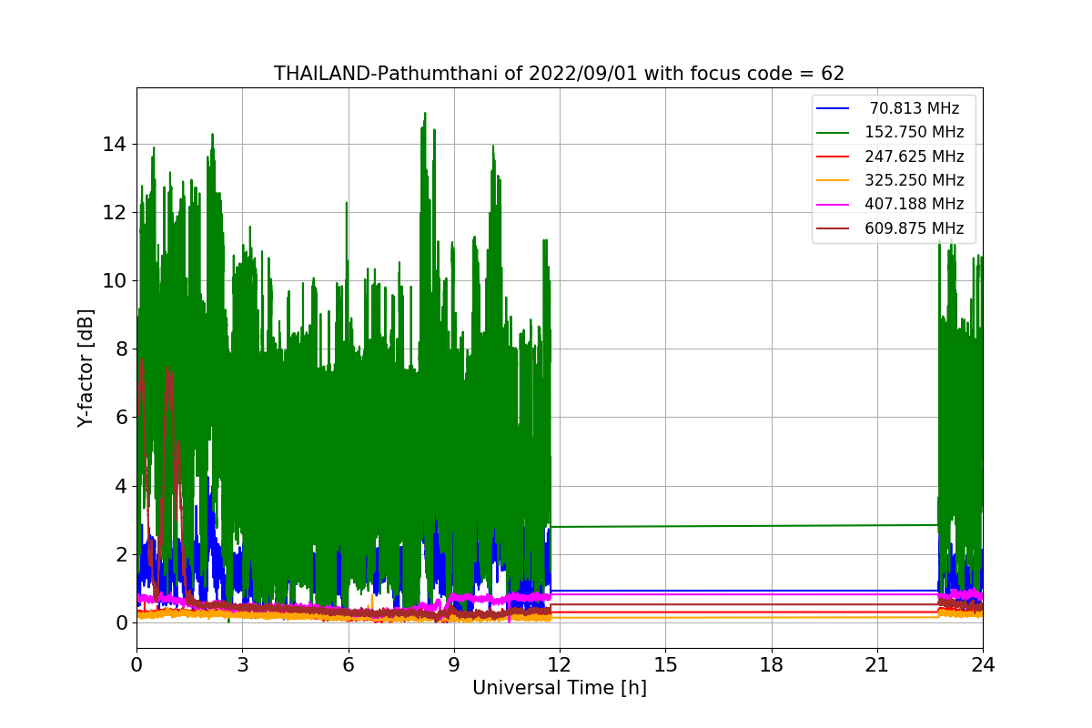
Task: Select the 407.188 MHz legend label
Action: (x=915, y=204)
